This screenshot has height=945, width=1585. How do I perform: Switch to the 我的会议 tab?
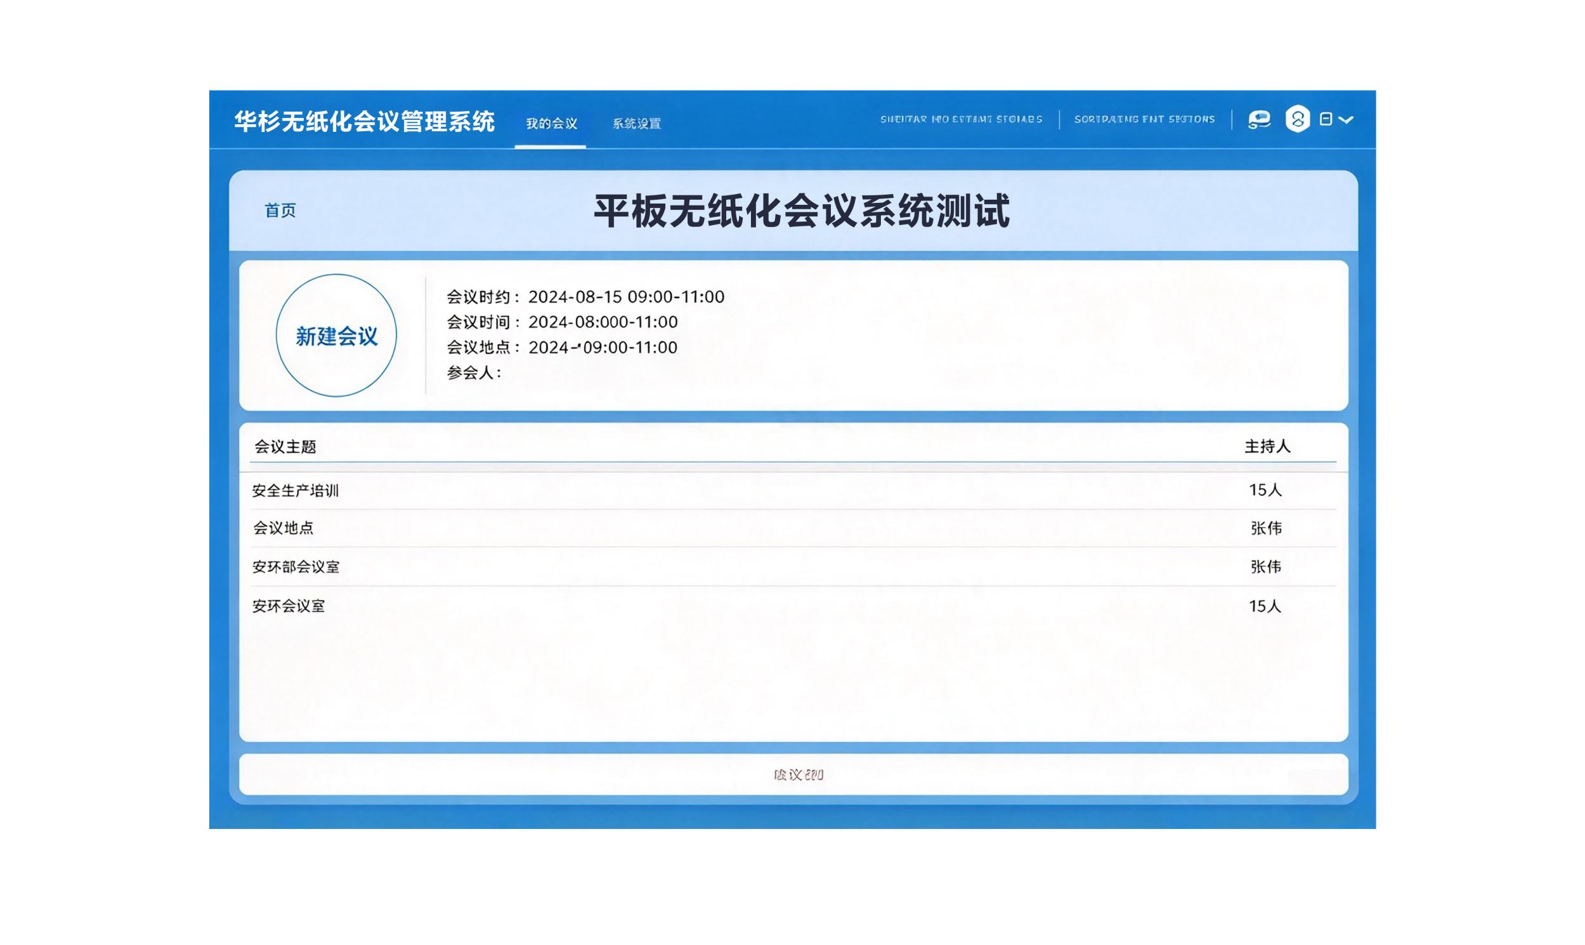[x=551, y=124]
